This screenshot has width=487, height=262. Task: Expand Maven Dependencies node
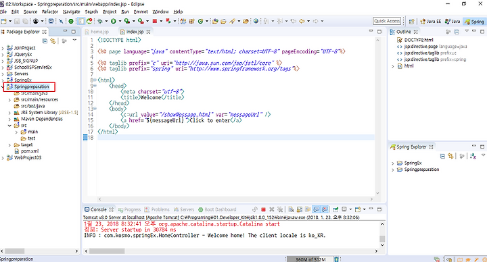(x=9, y=120)
